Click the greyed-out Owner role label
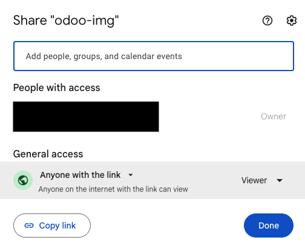The width and height of the screenshot is (305, 249). click(x=274, y=116)
